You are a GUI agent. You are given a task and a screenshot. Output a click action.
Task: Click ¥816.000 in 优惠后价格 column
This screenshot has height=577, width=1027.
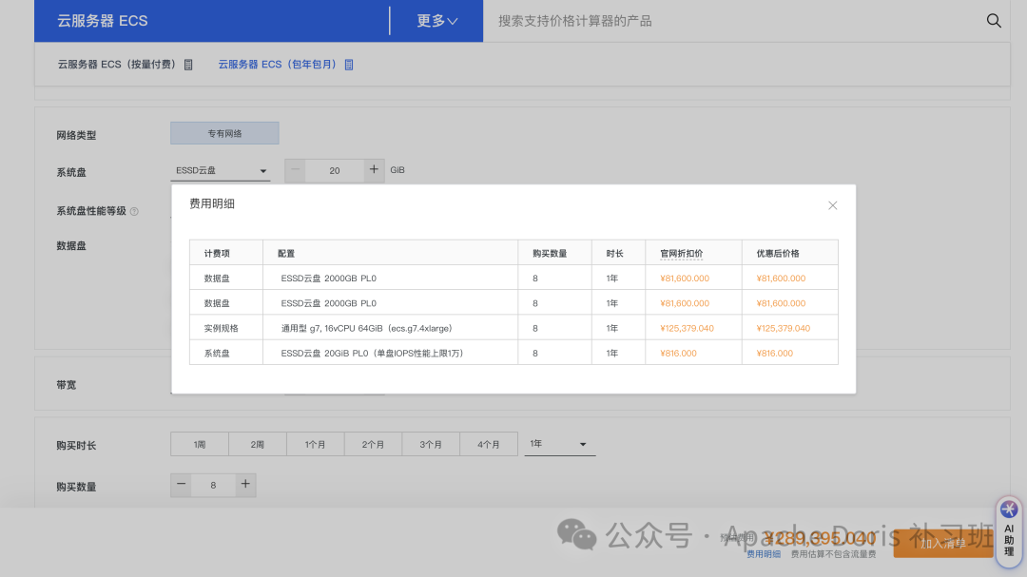775,353
